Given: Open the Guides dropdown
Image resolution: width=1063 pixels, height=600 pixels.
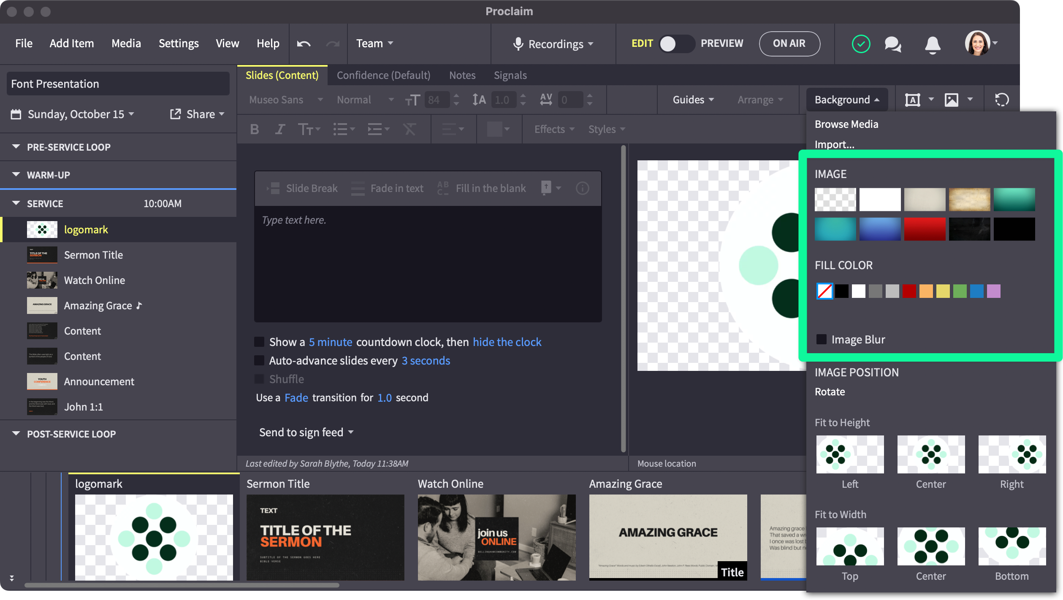Looking at the screenshot, I should pyautogui.click(x=693, y=100).
